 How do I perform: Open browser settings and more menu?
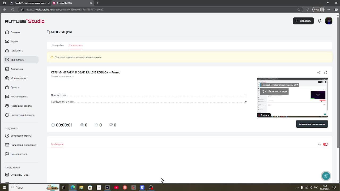tap(329, 10)
